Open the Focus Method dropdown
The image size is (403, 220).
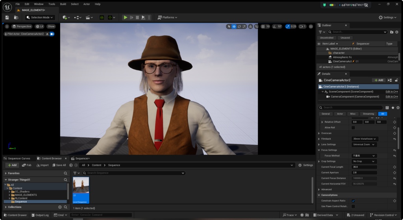[x=364, y=156]
